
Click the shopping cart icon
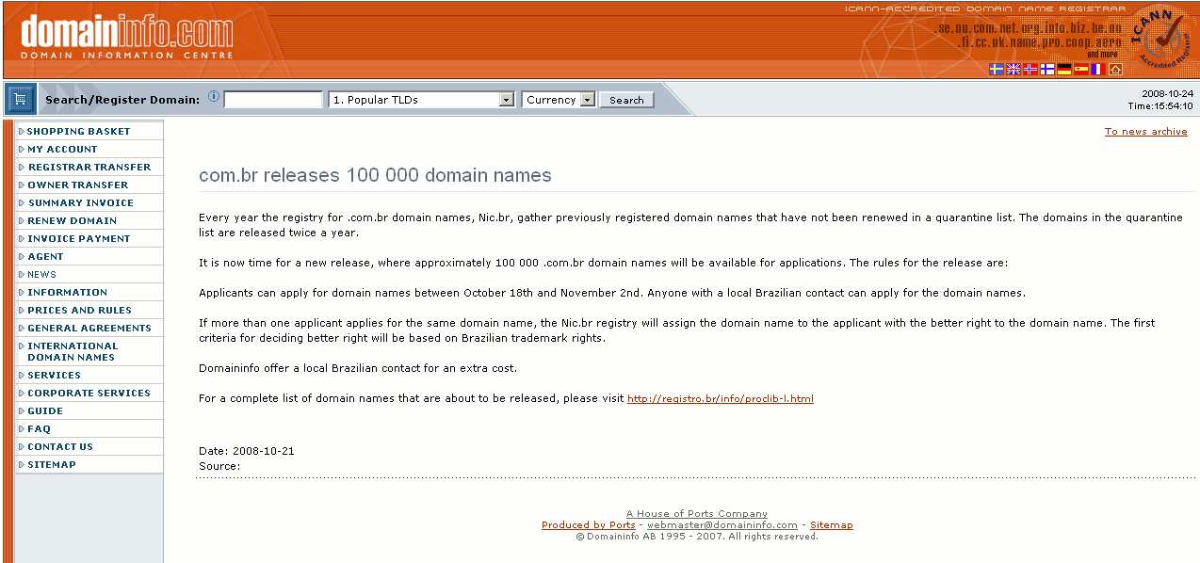tap(20, 99)
